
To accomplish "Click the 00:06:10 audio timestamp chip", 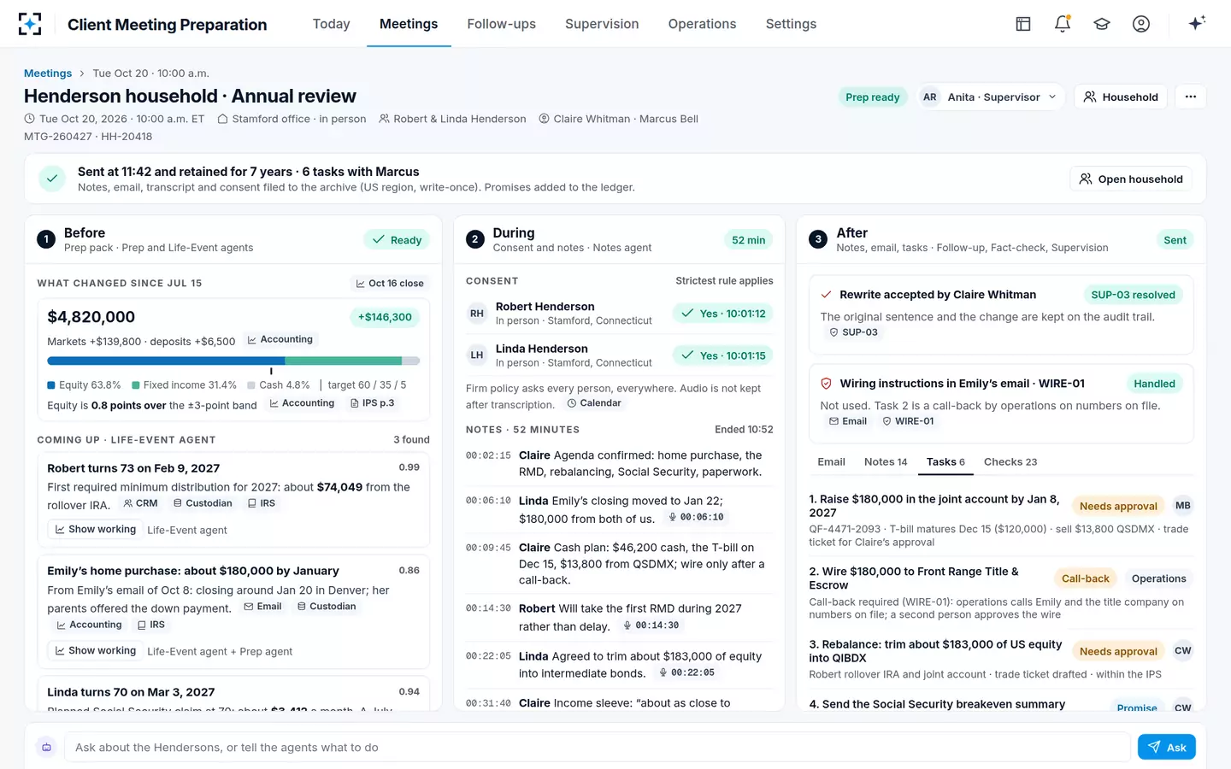I will (x=696, y=517).
